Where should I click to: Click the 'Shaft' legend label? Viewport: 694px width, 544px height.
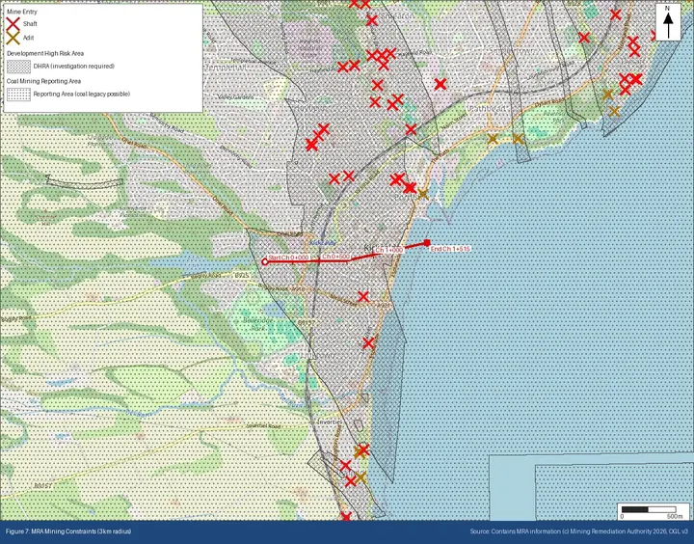pyautogui.click(x=30, y=24)
